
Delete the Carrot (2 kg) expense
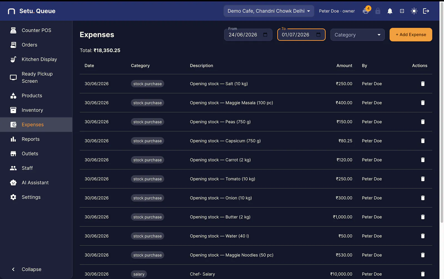(423, 160)
